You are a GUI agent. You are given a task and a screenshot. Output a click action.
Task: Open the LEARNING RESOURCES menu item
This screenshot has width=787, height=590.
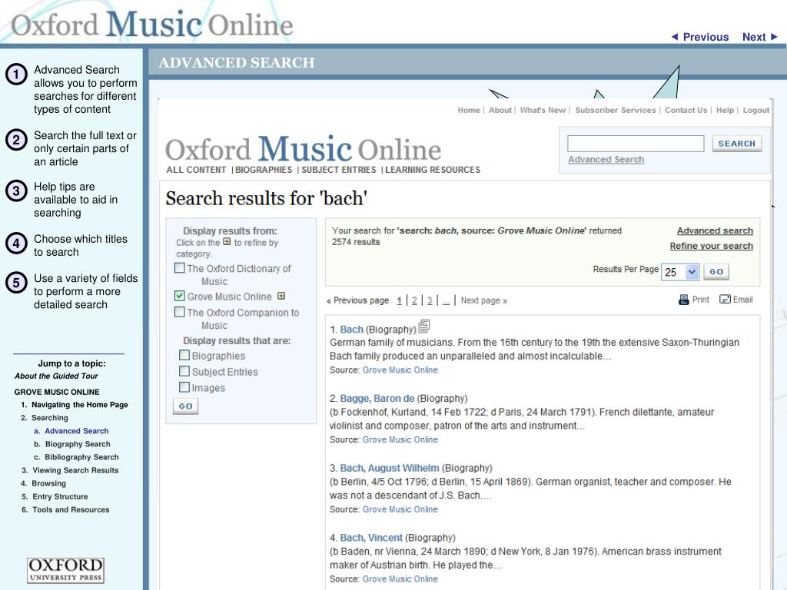[433, 170]
